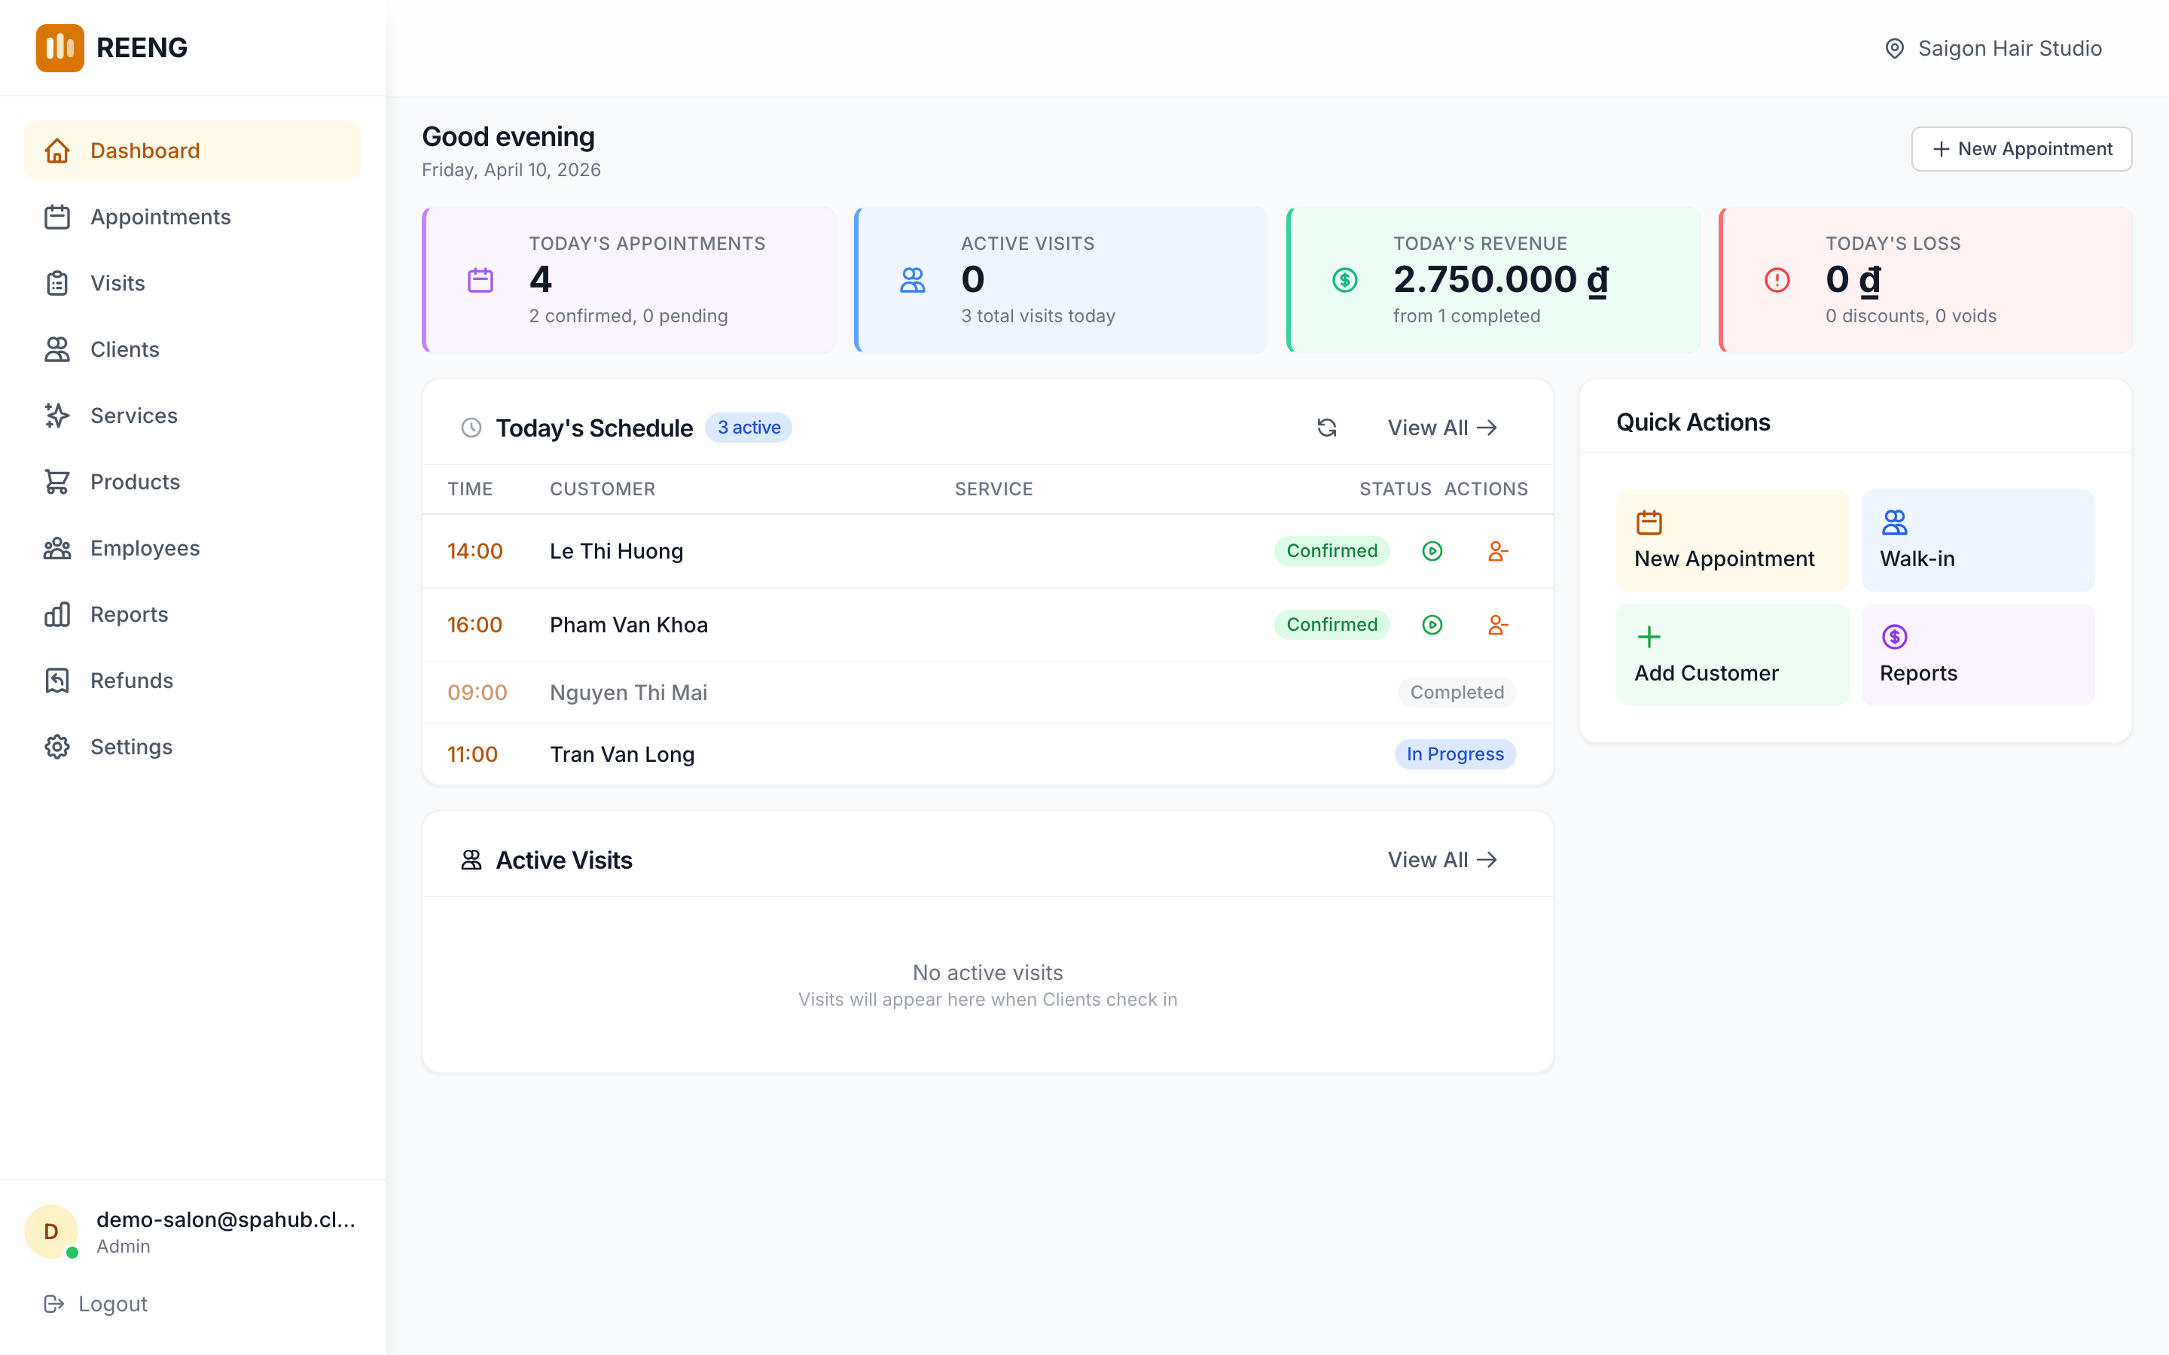
Task: Start a Walk-in from Quick Actions
Action: click(x=1978, y=540)
